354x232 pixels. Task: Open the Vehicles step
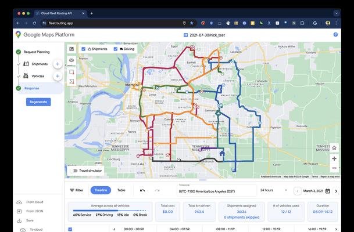click(38, 76)
